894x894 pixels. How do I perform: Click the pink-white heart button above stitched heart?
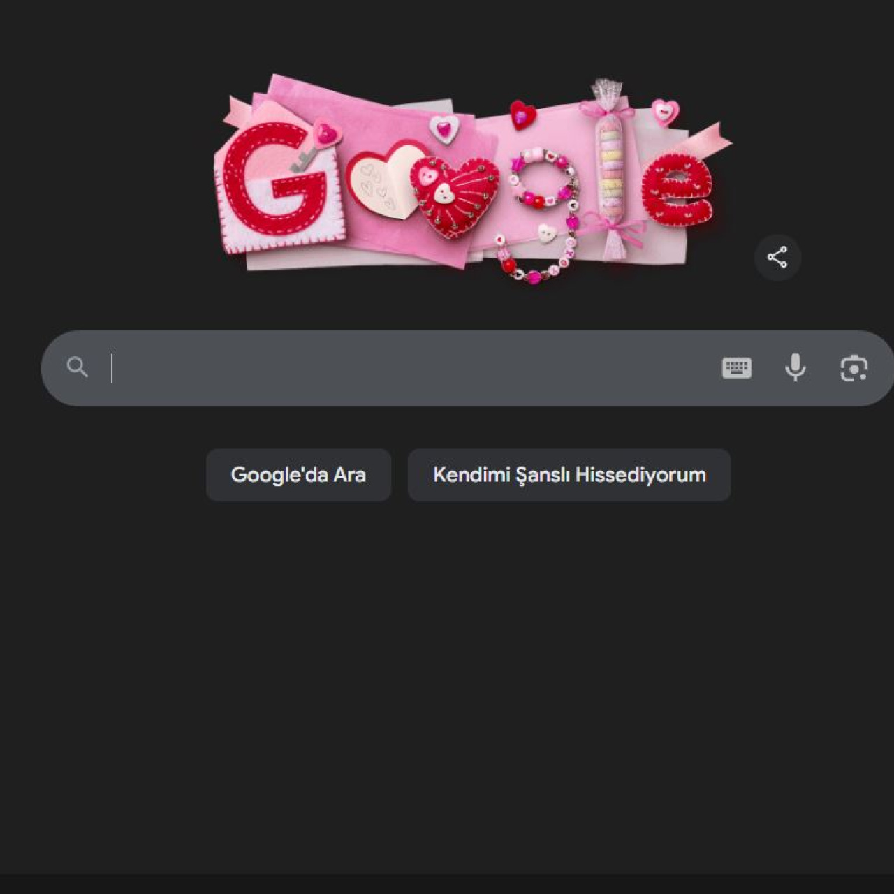coord(444,129)
